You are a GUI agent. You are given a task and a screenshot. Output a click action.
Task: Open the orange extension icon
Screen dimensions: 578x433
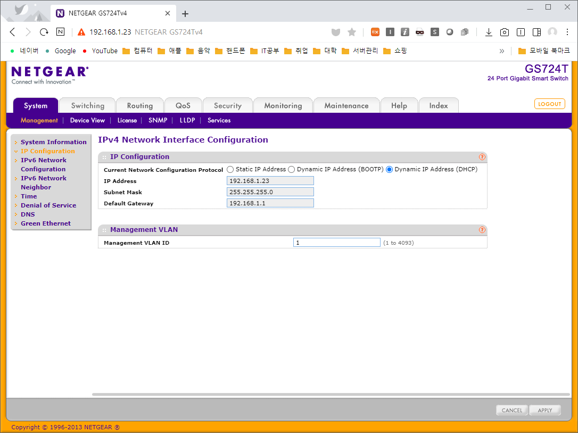point(375,32)
